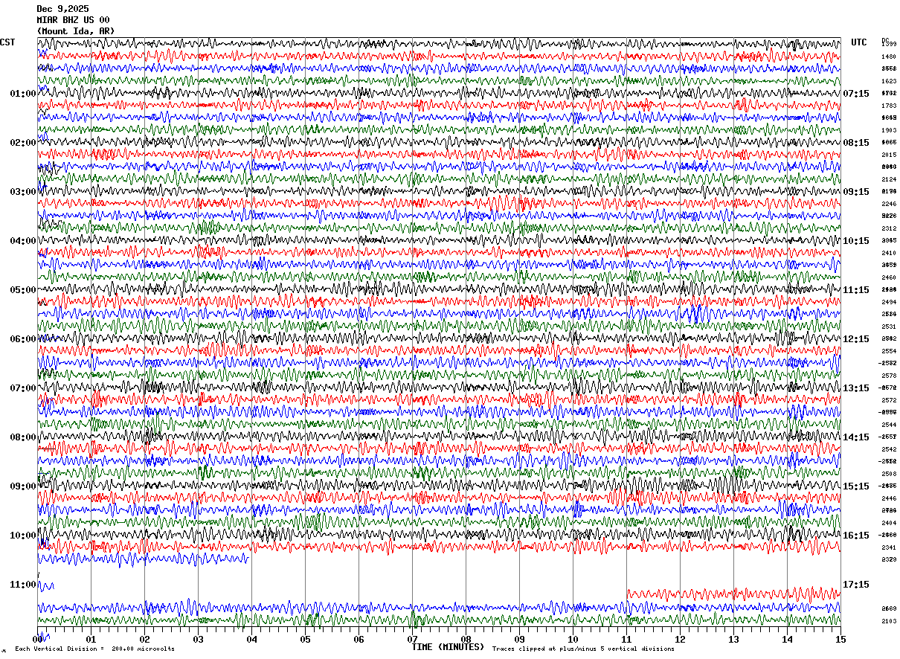This screenshot has height=659, width=900.
Task: Select the "01:00" CST time label
Action: click(x=23, y=94)
